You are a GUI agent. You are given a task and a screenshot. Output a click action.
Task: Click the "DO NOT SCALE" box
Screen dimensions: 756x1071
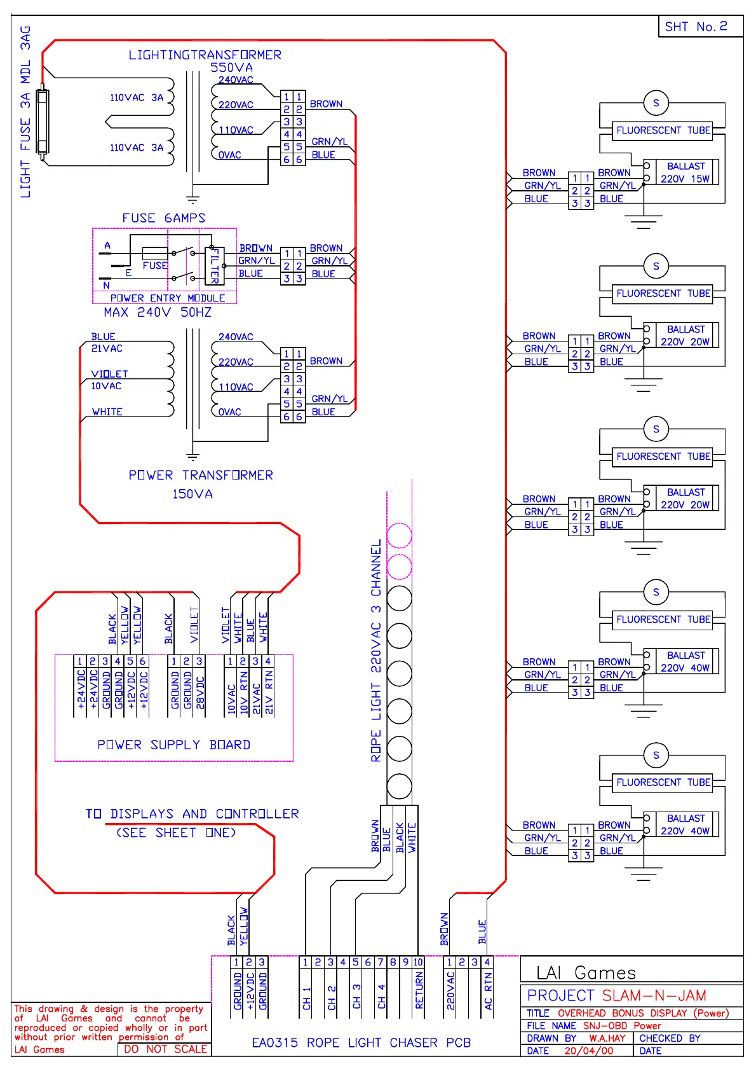[x=165, y=1050]
